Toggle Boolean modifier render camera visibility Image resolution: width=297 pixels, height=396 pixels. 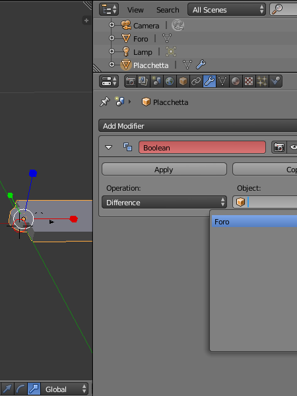pyautogui.click(x=279, y=147)
